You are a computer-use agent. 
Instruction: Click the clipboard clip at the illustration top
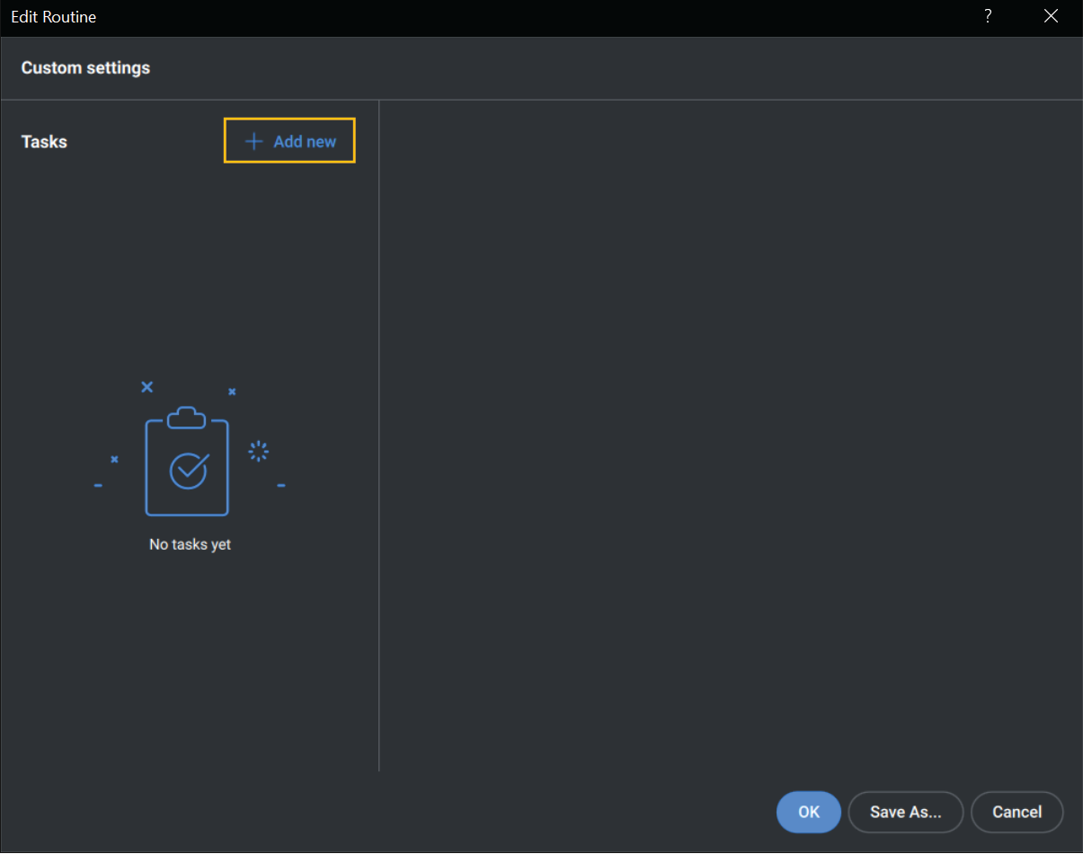coord(187,415)
